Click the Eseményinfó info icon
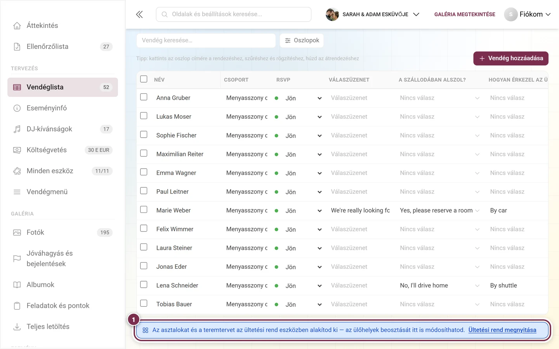 17,108
